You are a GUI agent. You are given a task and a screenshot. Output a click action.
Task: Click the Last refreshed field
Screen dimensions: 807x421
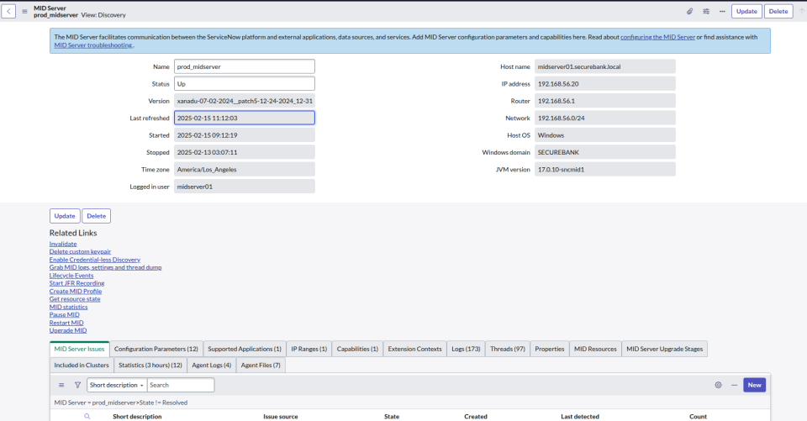click(245, 118)
